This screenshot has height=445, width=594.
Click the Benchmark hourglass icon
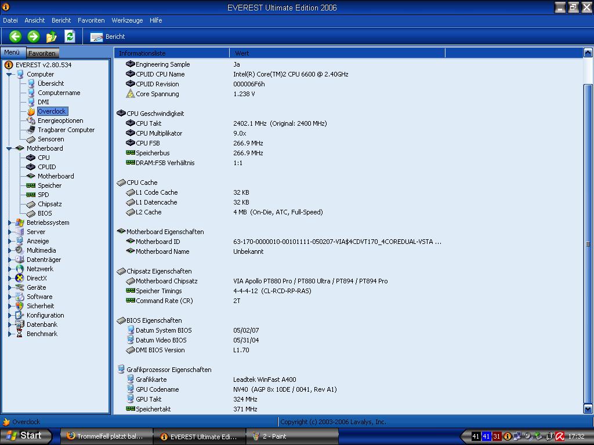click(x=20, y=334)
